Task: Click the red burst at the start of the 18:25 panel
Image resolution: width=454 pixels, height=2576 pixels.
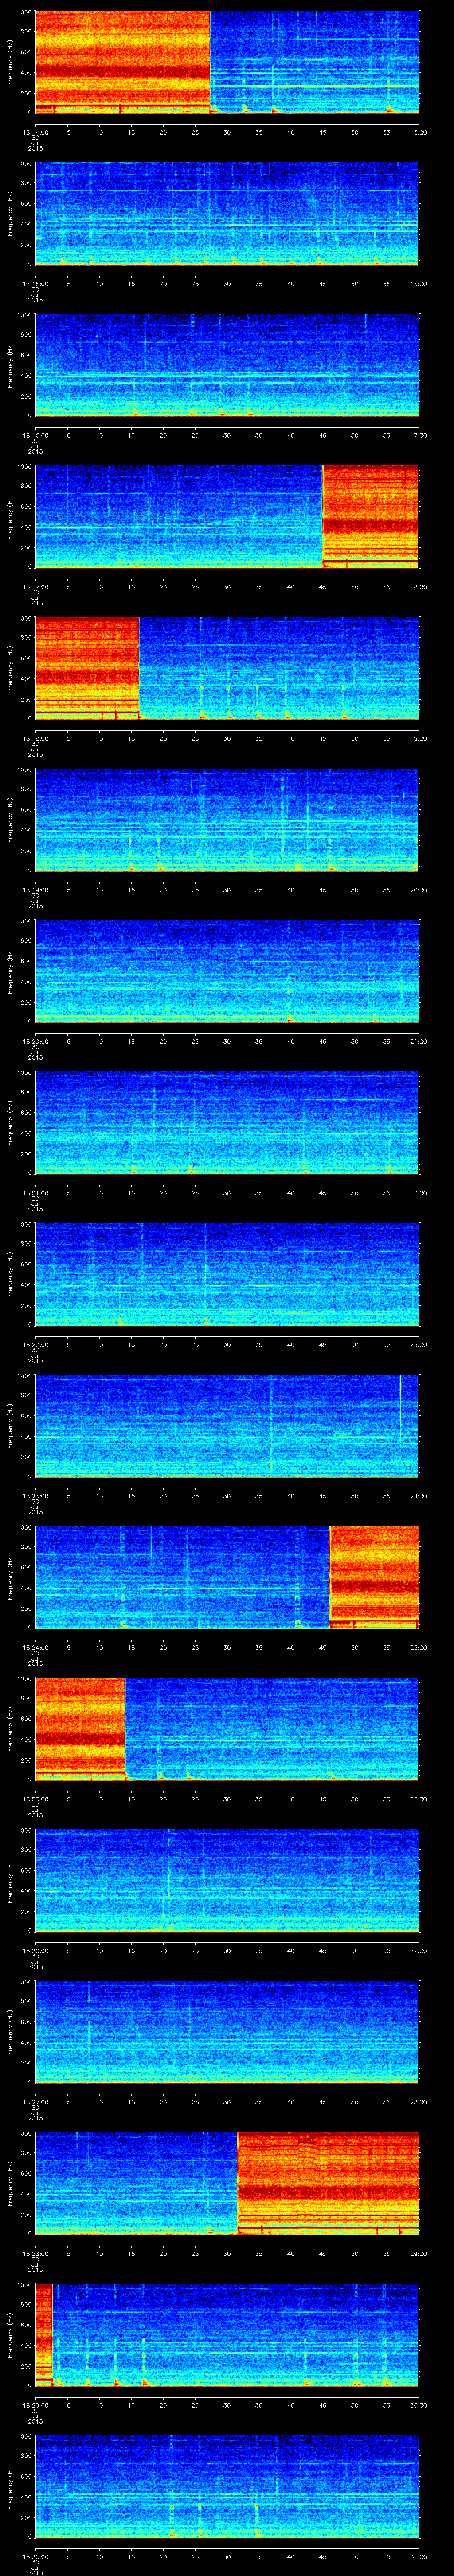Action: (80, 1729)
